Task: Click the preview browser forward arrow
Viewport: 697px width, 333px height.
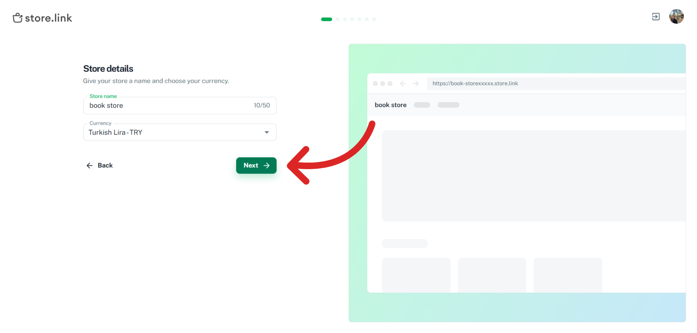Action: pos(416,84)
